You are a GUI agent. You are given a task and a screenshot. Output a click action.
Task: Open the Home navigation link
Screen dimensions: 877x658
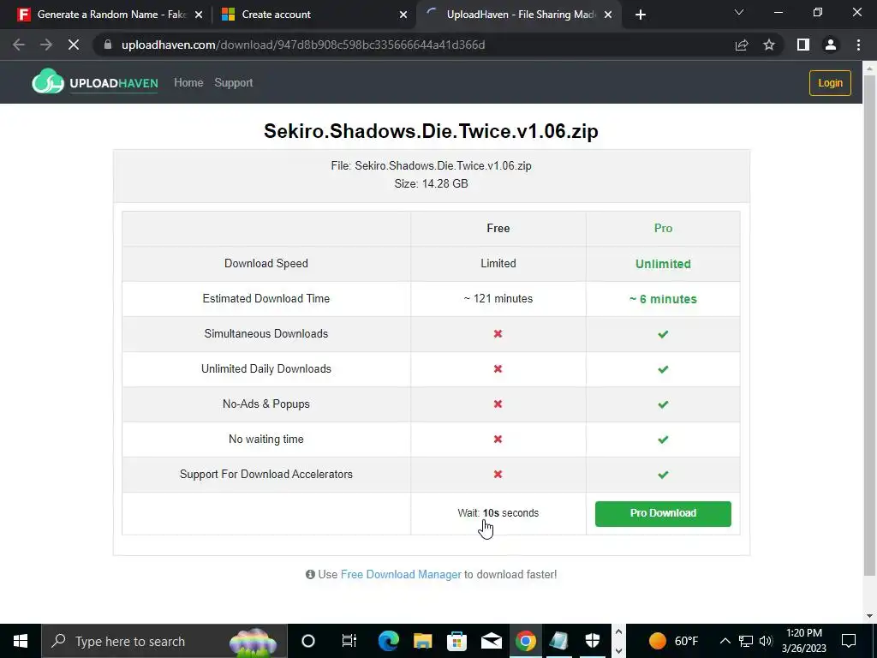[x=188, y=83]
